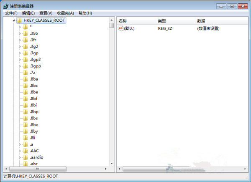Screen dimensions: 251x182
Task: Click the folder icon for .386
Action: point(26,33)
